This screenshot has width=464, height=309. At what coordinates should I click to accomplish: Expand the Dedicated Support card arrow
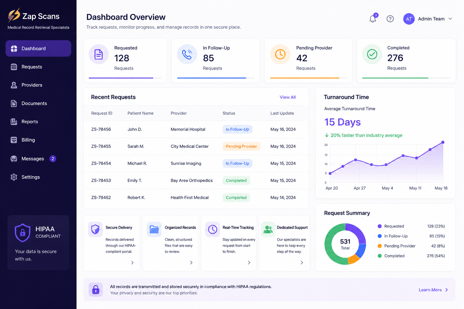click(302, 263)
